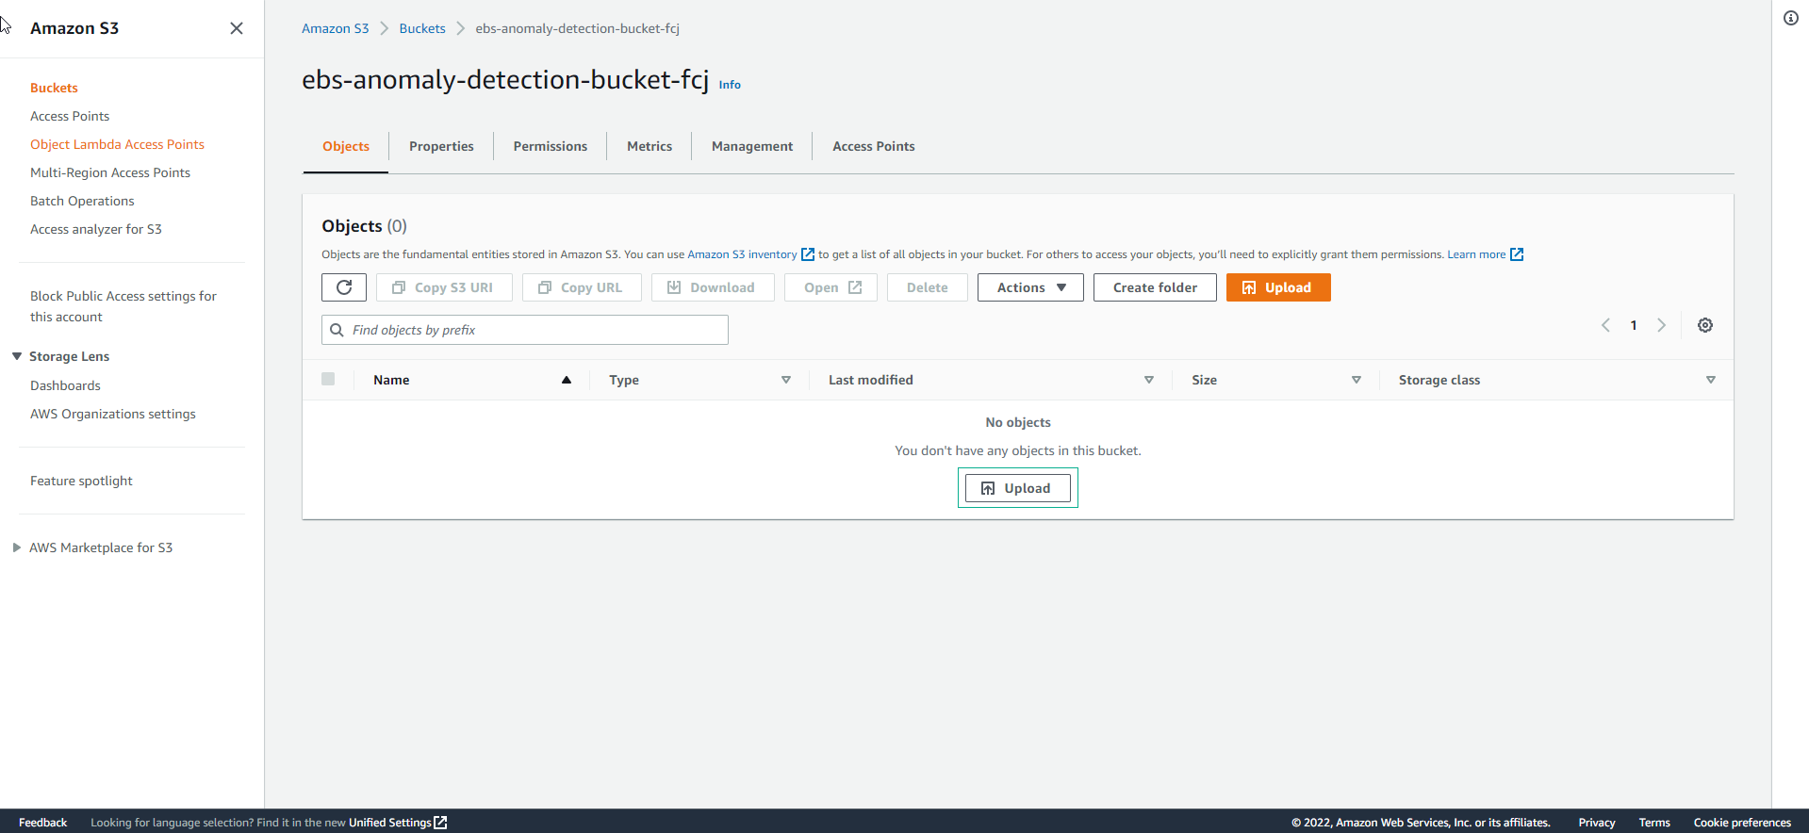Image resolution: width=1809 pixels, height=833 pixels.
Task: Open Cookie preferences in footer
Action: click(1742, 823)
